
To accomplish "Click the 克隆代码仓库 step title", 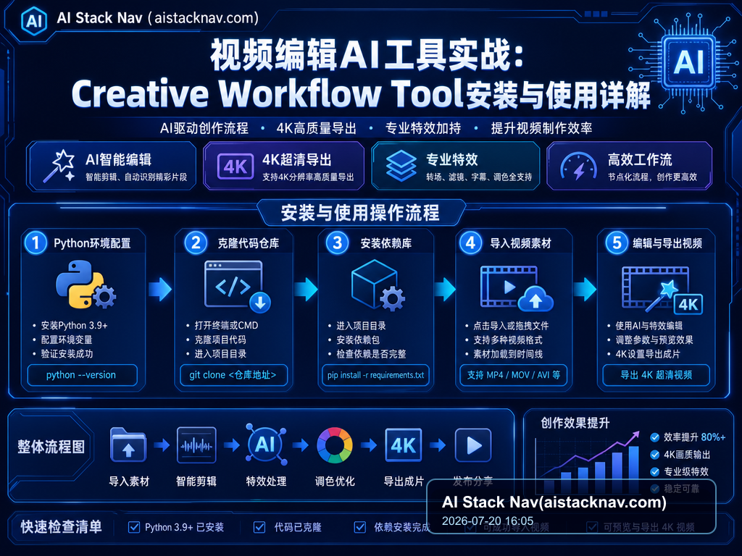I will (248, 243).
